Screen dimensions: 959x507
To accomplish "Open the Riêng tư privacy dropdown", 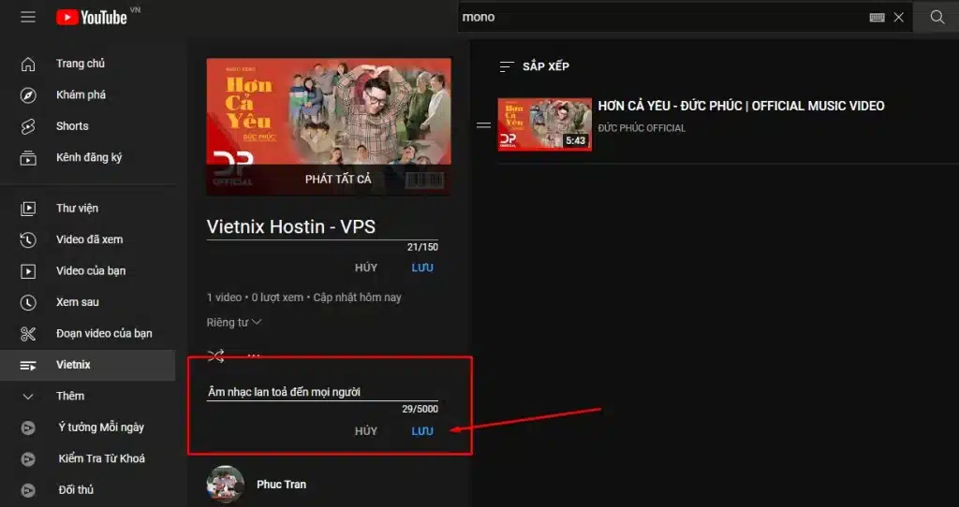I will point(234,322).
